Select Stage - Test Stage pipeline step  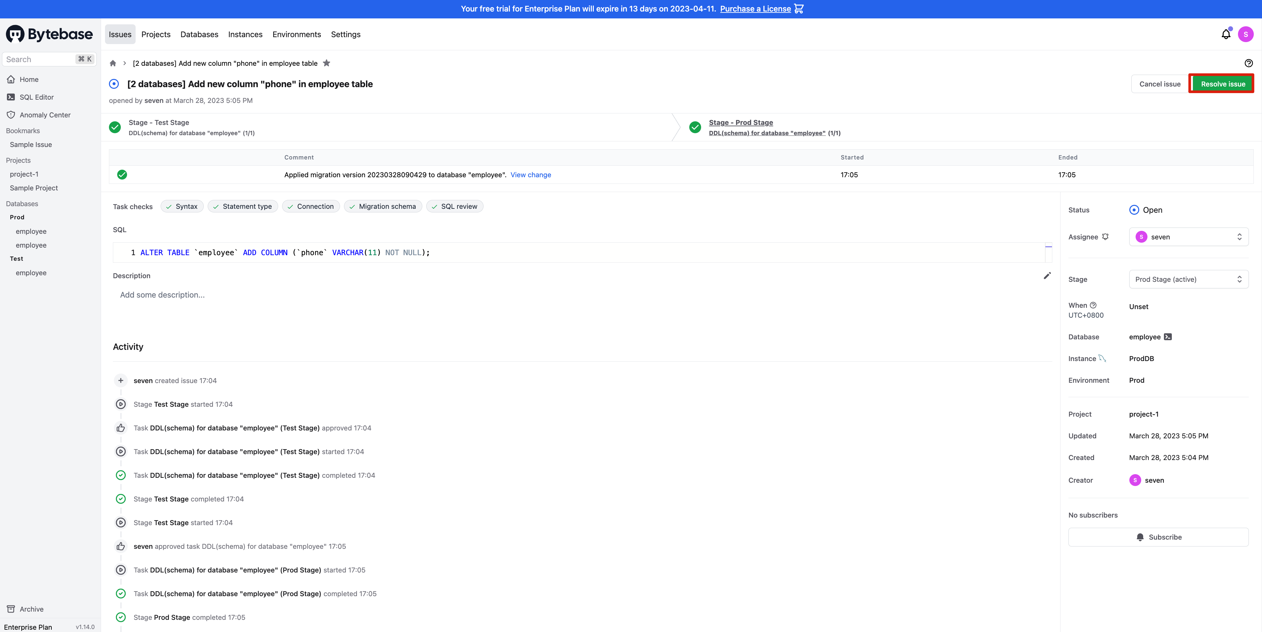tap(159, 123)
